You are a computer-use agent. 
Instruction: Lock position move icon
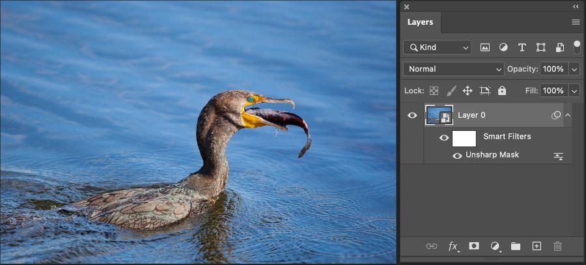pyautogui.click(x=467, y=91)
